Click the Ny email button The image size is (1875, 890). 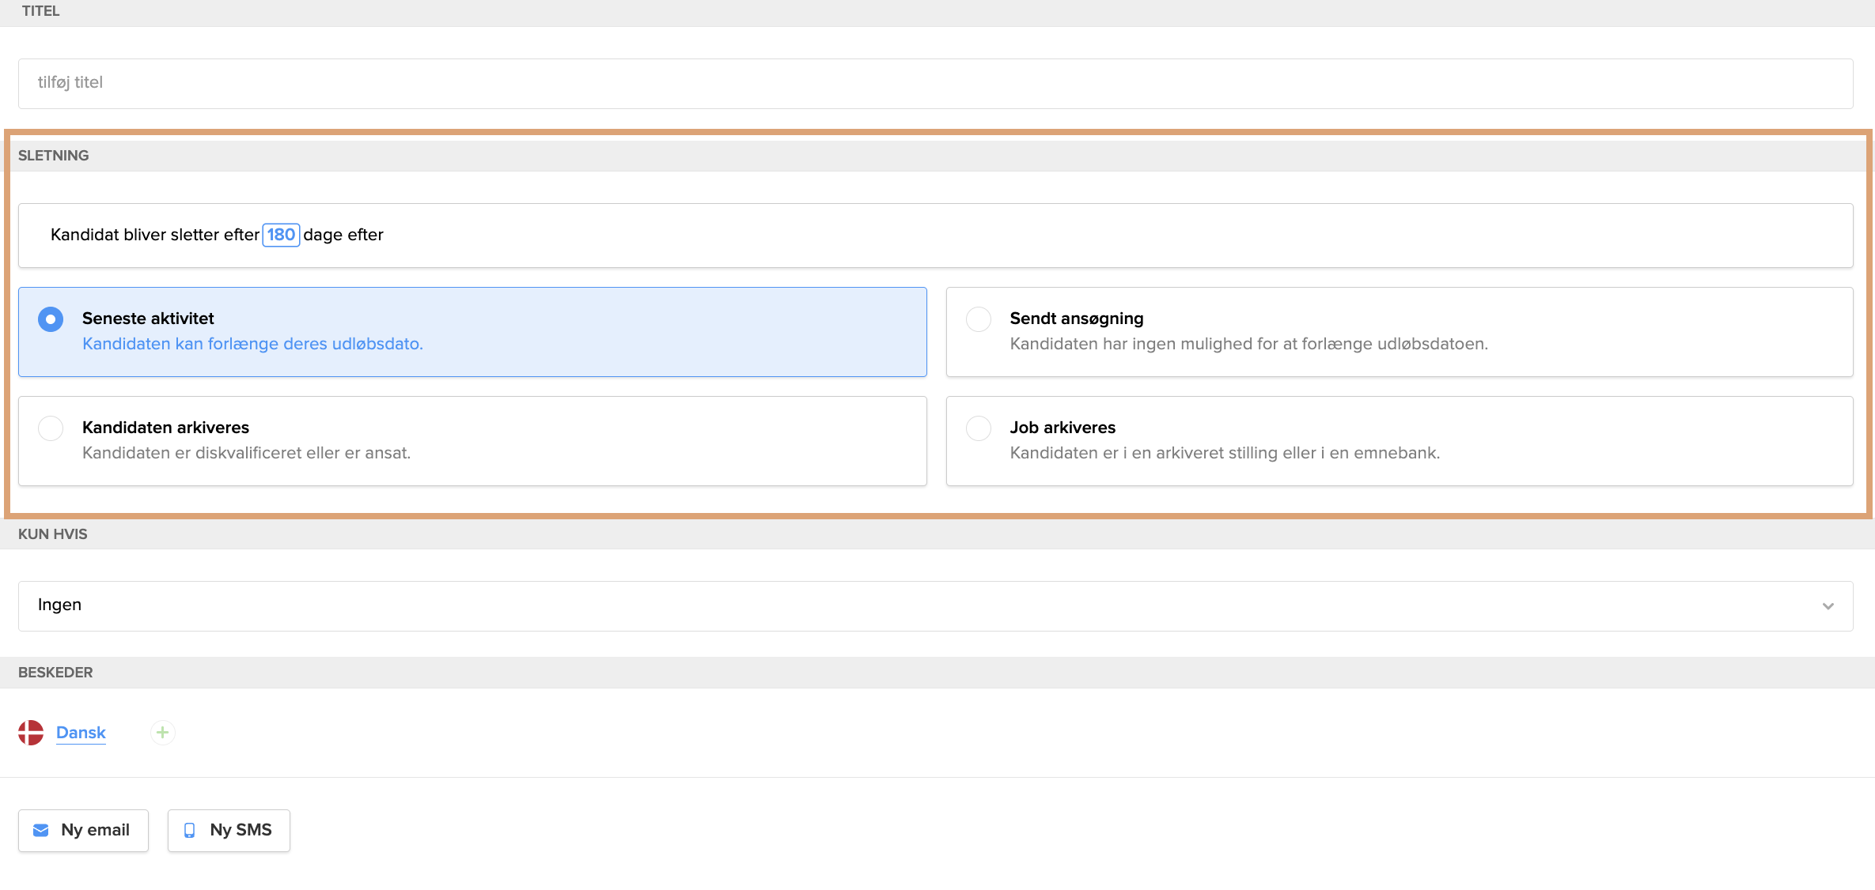(x=83, y=830)
